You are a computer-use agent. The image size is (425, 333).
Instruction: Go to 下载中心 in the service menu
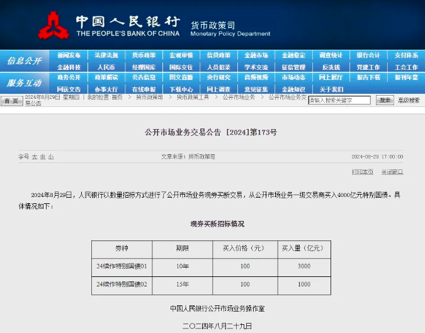click(x=181, y=89)
